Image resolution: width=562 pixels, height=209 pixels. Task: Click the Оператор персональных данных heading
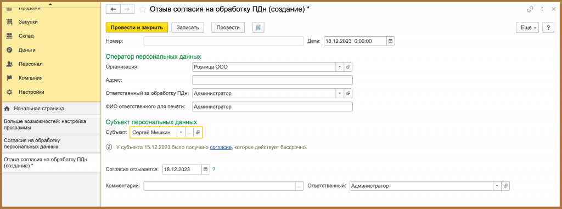point(154,57)
